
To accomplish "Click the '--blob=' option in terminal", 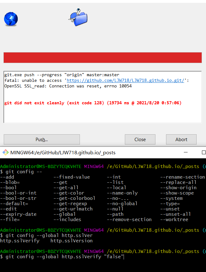I will click(x=10, y=182).
